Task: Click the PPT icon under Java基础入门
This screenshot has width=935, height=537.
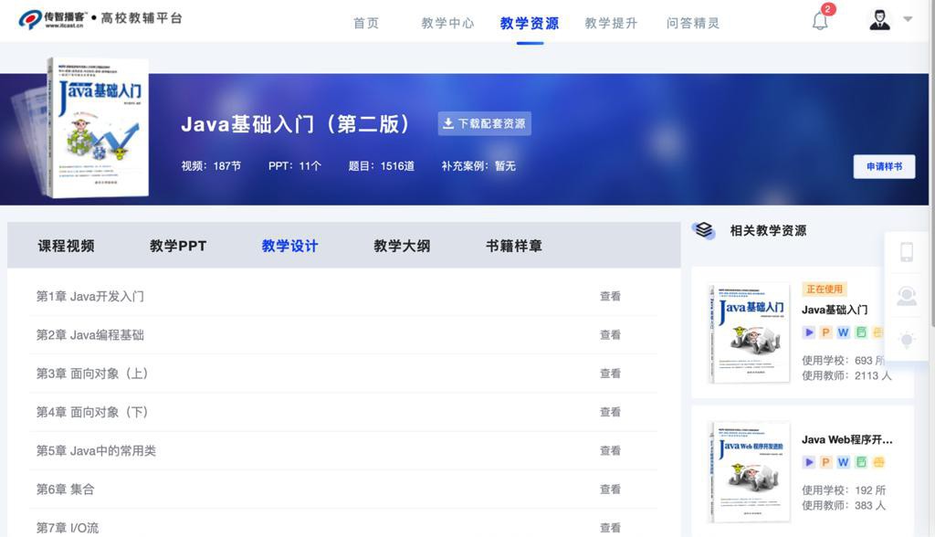Action: pyautogui.click(x=825, y=332)
